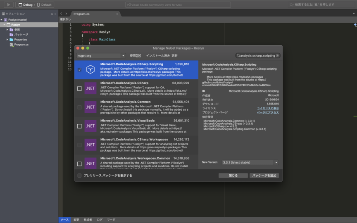Check the Microsoft.CodeAnalysis.Common package checkbox
Viewport: 357px width, 223px height.
(79, 107)
